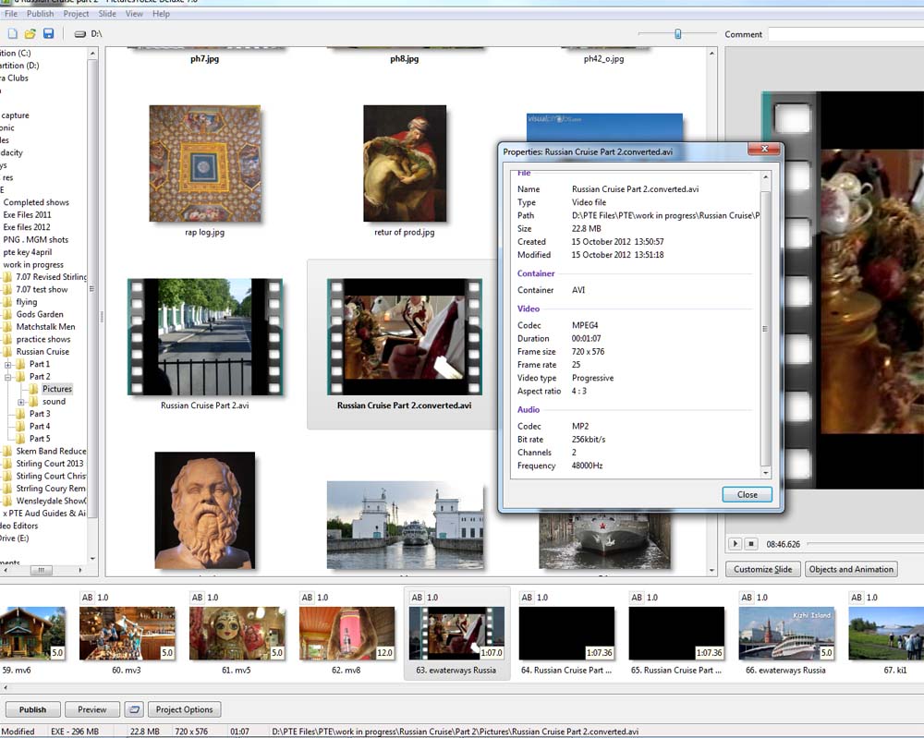Open the Project Options button
The height and width of the screenshot is (738, 924).
click(x=184, y=709)
